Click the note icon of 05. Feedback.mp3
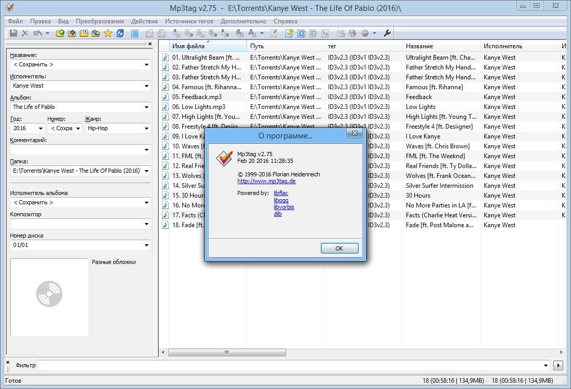Viewport: 571px width, 389px height. (165, 97)
